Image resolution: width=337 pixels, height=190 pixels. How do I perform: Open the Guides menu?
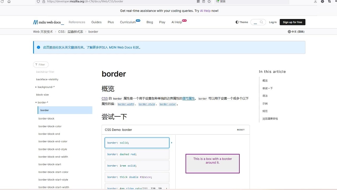(x=96, y=22)
